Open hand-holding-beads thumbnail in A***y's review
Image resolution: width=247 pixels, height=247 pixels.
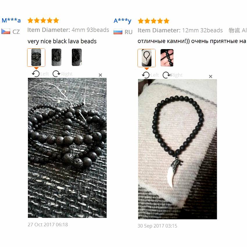pyautogui.click(x=167, y=58)
